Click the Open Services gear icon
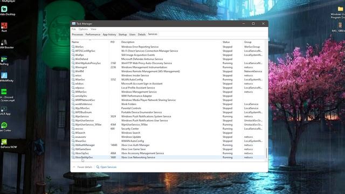 tap(98, 167)
